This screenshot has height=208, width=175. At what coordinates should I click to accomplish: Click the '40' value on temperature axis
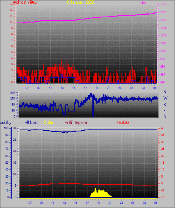coord(163,128)
